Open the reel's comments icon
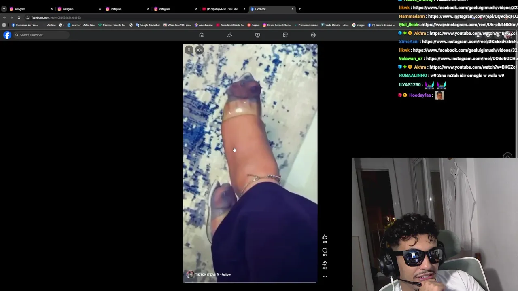 (325, 250)
